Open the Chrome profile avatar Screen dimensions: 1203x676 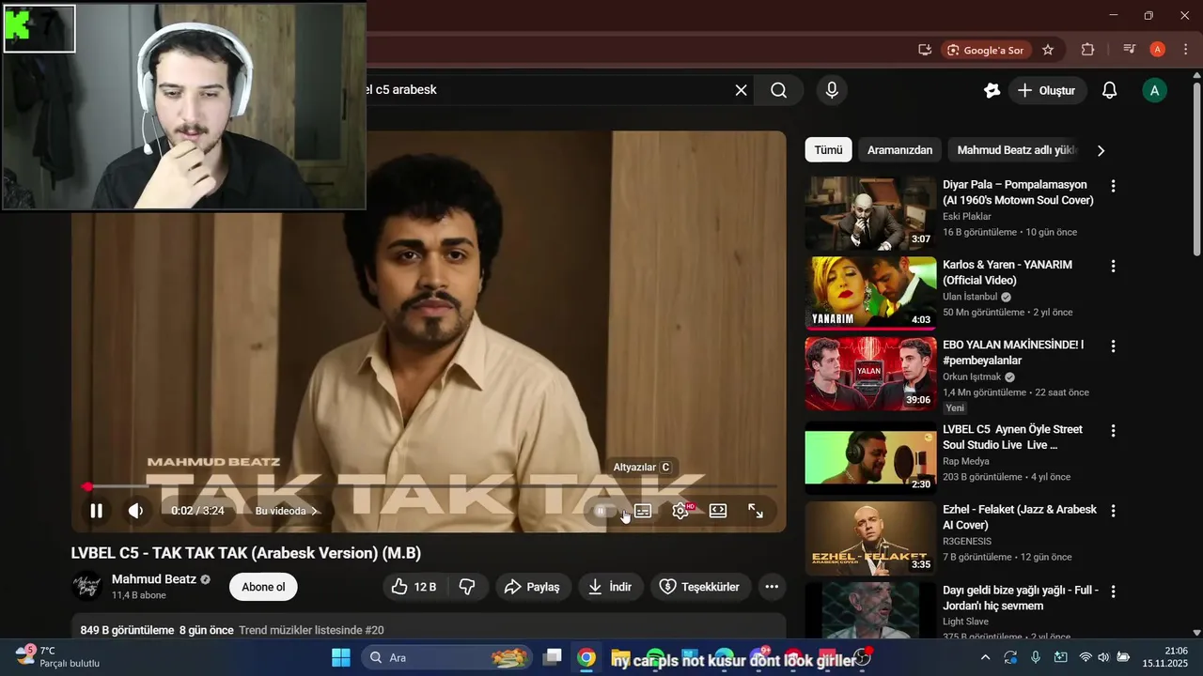(x=1158, y=50)
